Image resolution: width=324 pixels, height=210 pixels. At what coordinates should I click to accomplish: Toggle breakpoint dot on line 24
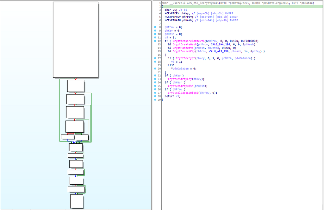tap(155, 82)
